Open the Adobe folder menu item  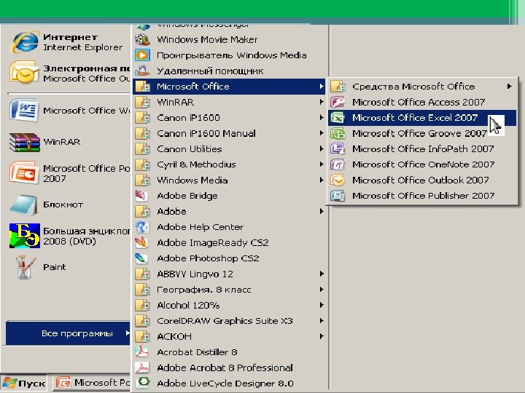coord(230,212)
